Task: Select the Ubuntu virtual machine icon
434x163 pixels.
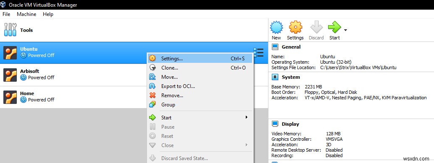Action: [x=10, y=53]
